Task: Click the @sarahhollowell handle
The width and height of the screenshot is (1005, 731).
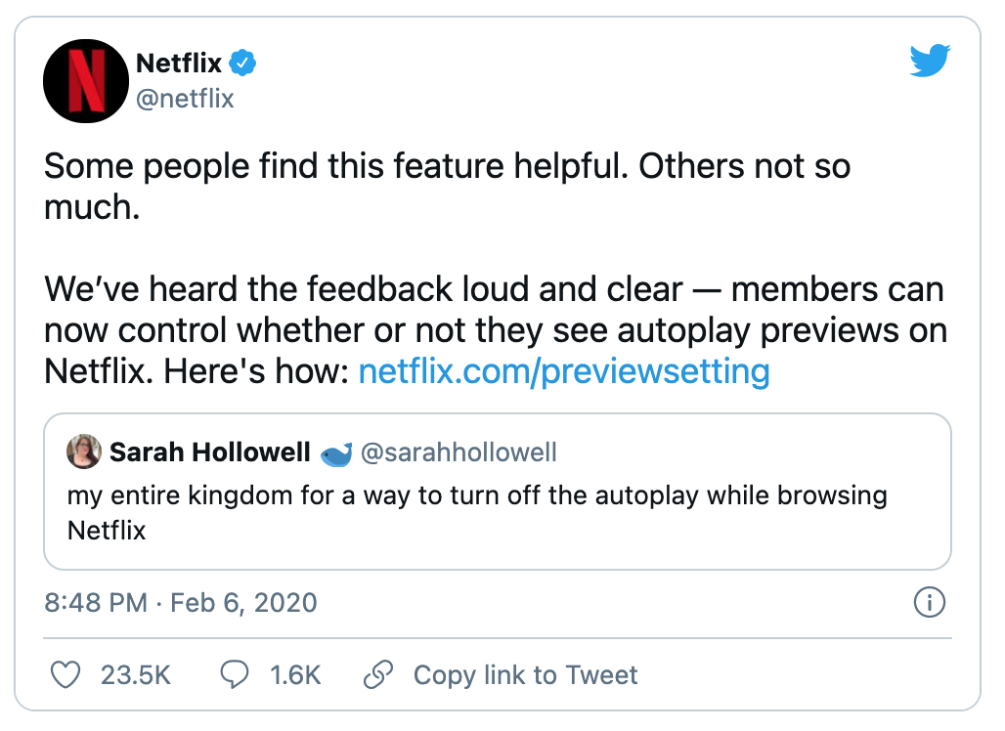Action: point(459,453)
